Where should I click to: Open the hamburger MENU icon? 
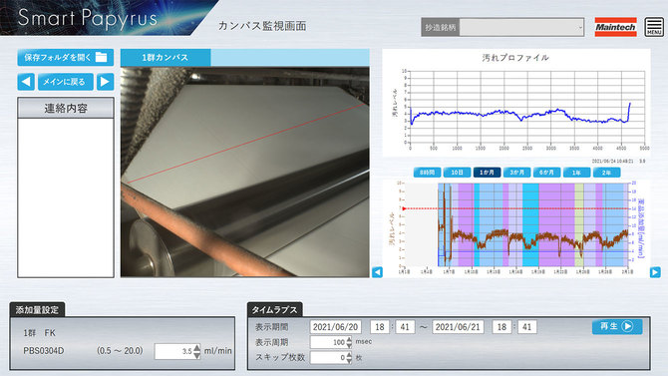(653, 27)
